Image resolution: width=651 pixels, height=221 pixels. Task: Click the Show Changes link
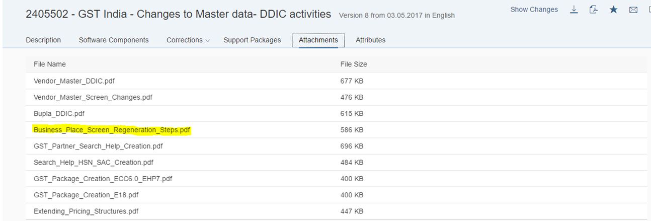tap(534, 10)
